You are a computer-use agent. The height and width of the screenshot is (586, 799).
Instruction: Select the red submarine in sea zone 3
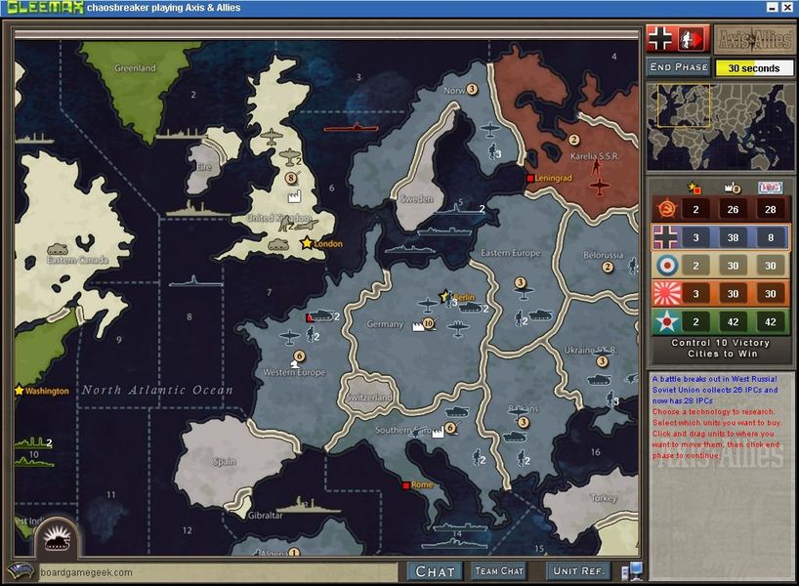(351, 127)
